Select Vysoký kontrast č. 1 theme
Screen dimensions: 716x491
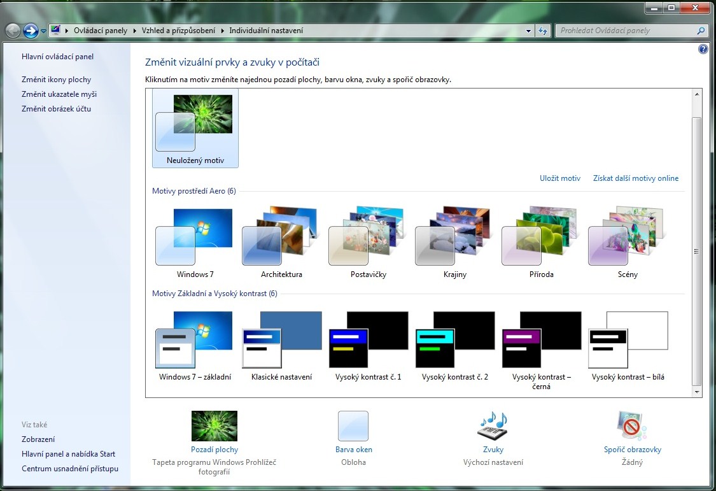pyautogui.click(x=368, y=346)
